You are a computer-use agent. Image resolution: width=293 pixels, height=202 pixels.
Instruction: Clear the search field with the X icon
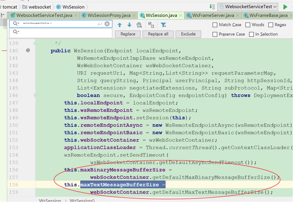[x=107, y=24]
